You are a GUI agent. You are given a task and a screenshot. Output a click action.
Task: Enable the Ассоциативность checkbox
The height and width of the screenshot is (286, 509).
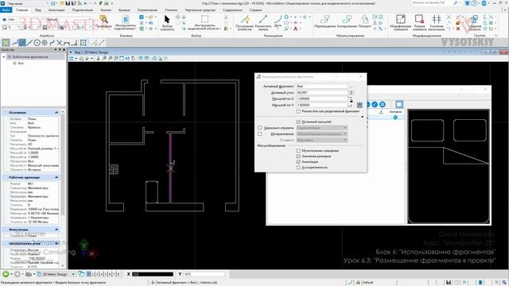pos(298,168)
